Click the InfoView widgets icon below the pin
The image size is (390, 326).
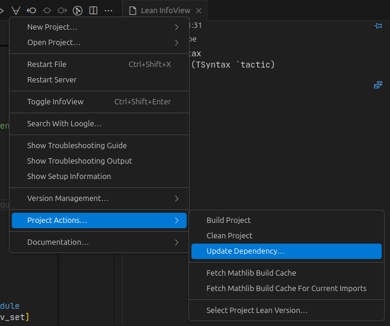pyautogui.click(x=378, y=85)
